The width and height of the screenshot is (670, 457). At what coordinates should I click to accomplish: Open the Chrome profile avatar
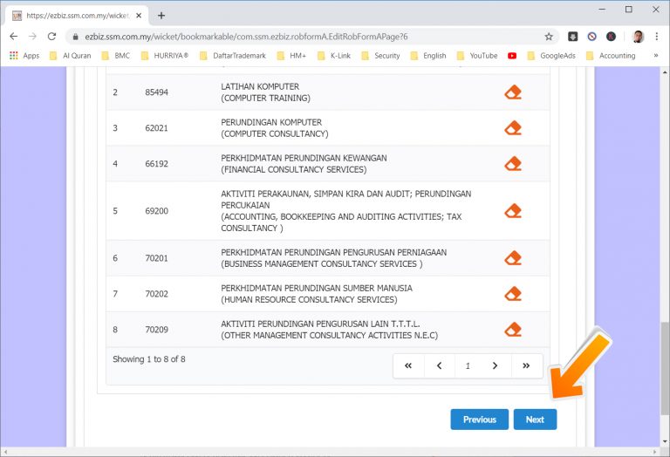(x=639, y=37)
